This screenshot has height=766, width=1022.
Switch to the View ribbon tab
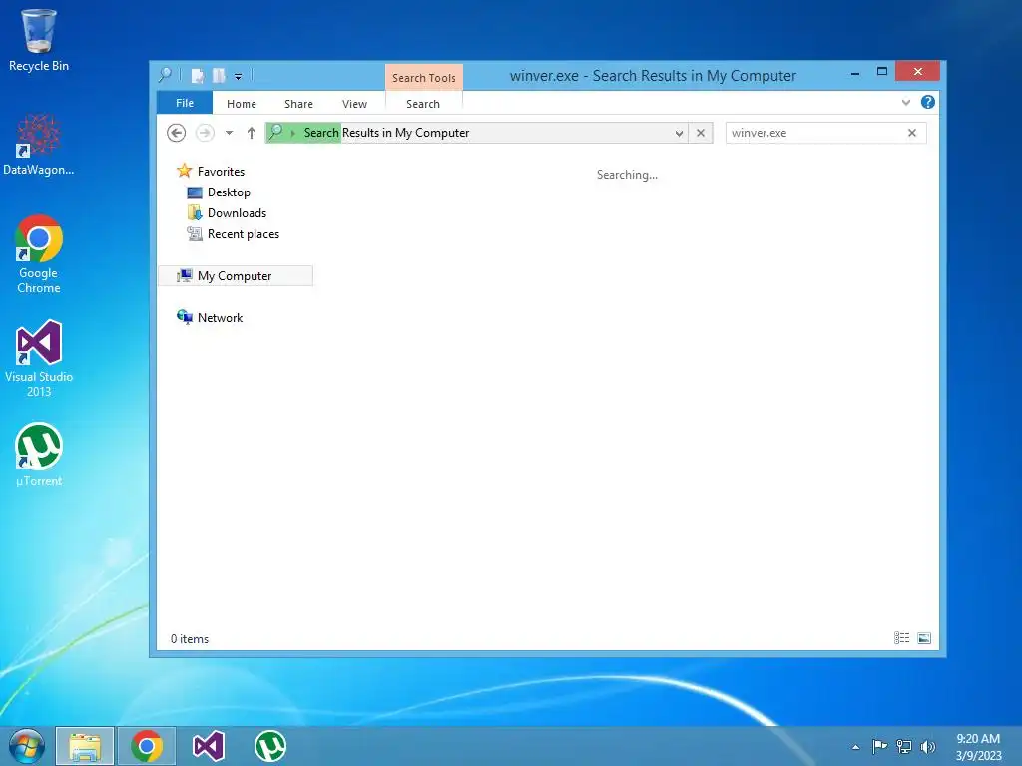(x=354, y=104)
